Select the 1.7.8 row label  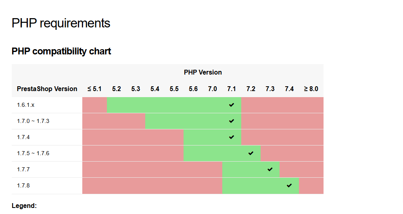(x=23, y=185)
